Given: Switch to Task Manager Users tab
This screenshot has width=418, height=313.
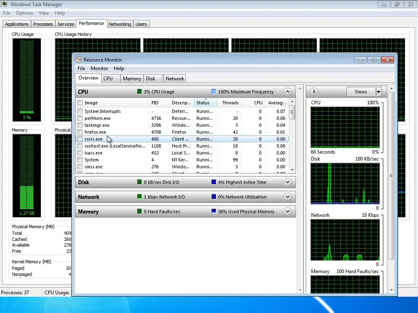Looking at the screenshot, I should pyautogui.click(x=141, y=24).
